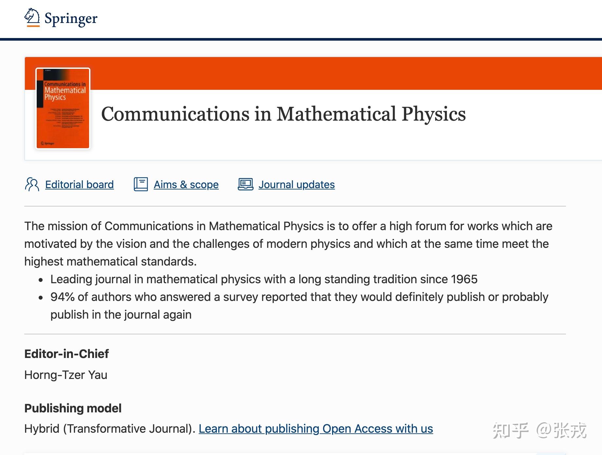Click the Zhihu watermark text
Screen dimensions: 602x455
(x=539, y=430)
